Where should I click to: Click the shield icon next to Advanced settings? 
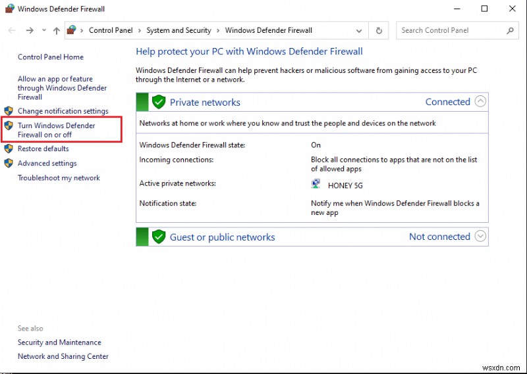9,163
